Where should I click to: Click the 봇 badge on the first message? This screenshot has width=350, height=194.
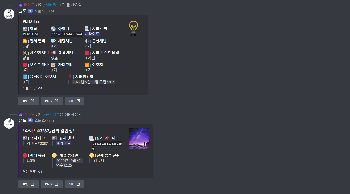(30, 11)
